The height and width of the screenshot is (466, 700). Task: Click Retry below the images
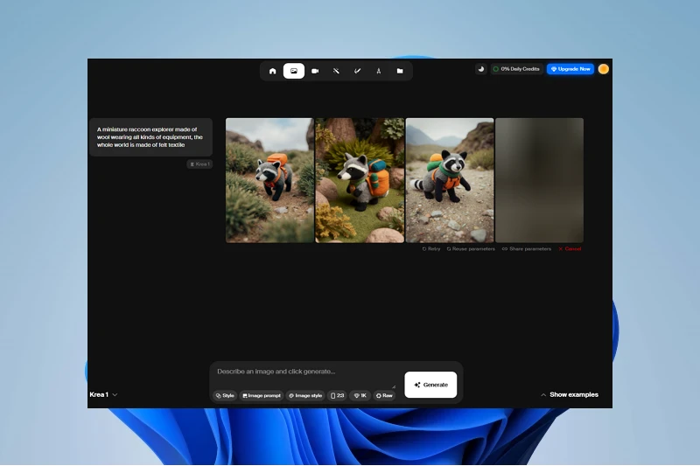pos(431,249)
